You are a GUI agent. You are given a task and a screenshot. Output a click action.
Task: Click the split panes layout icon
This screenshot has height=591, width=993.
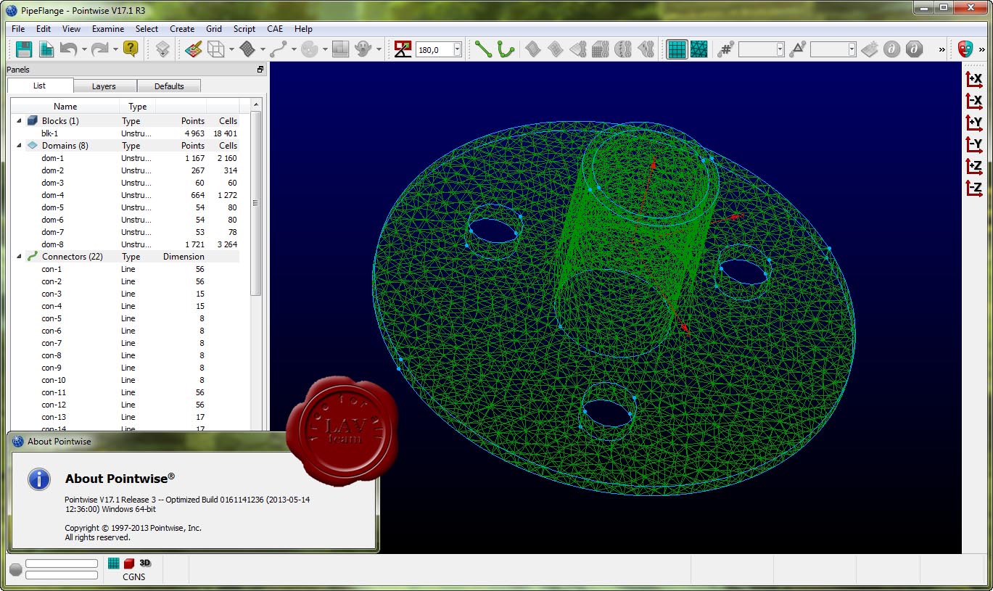[341, 49]
